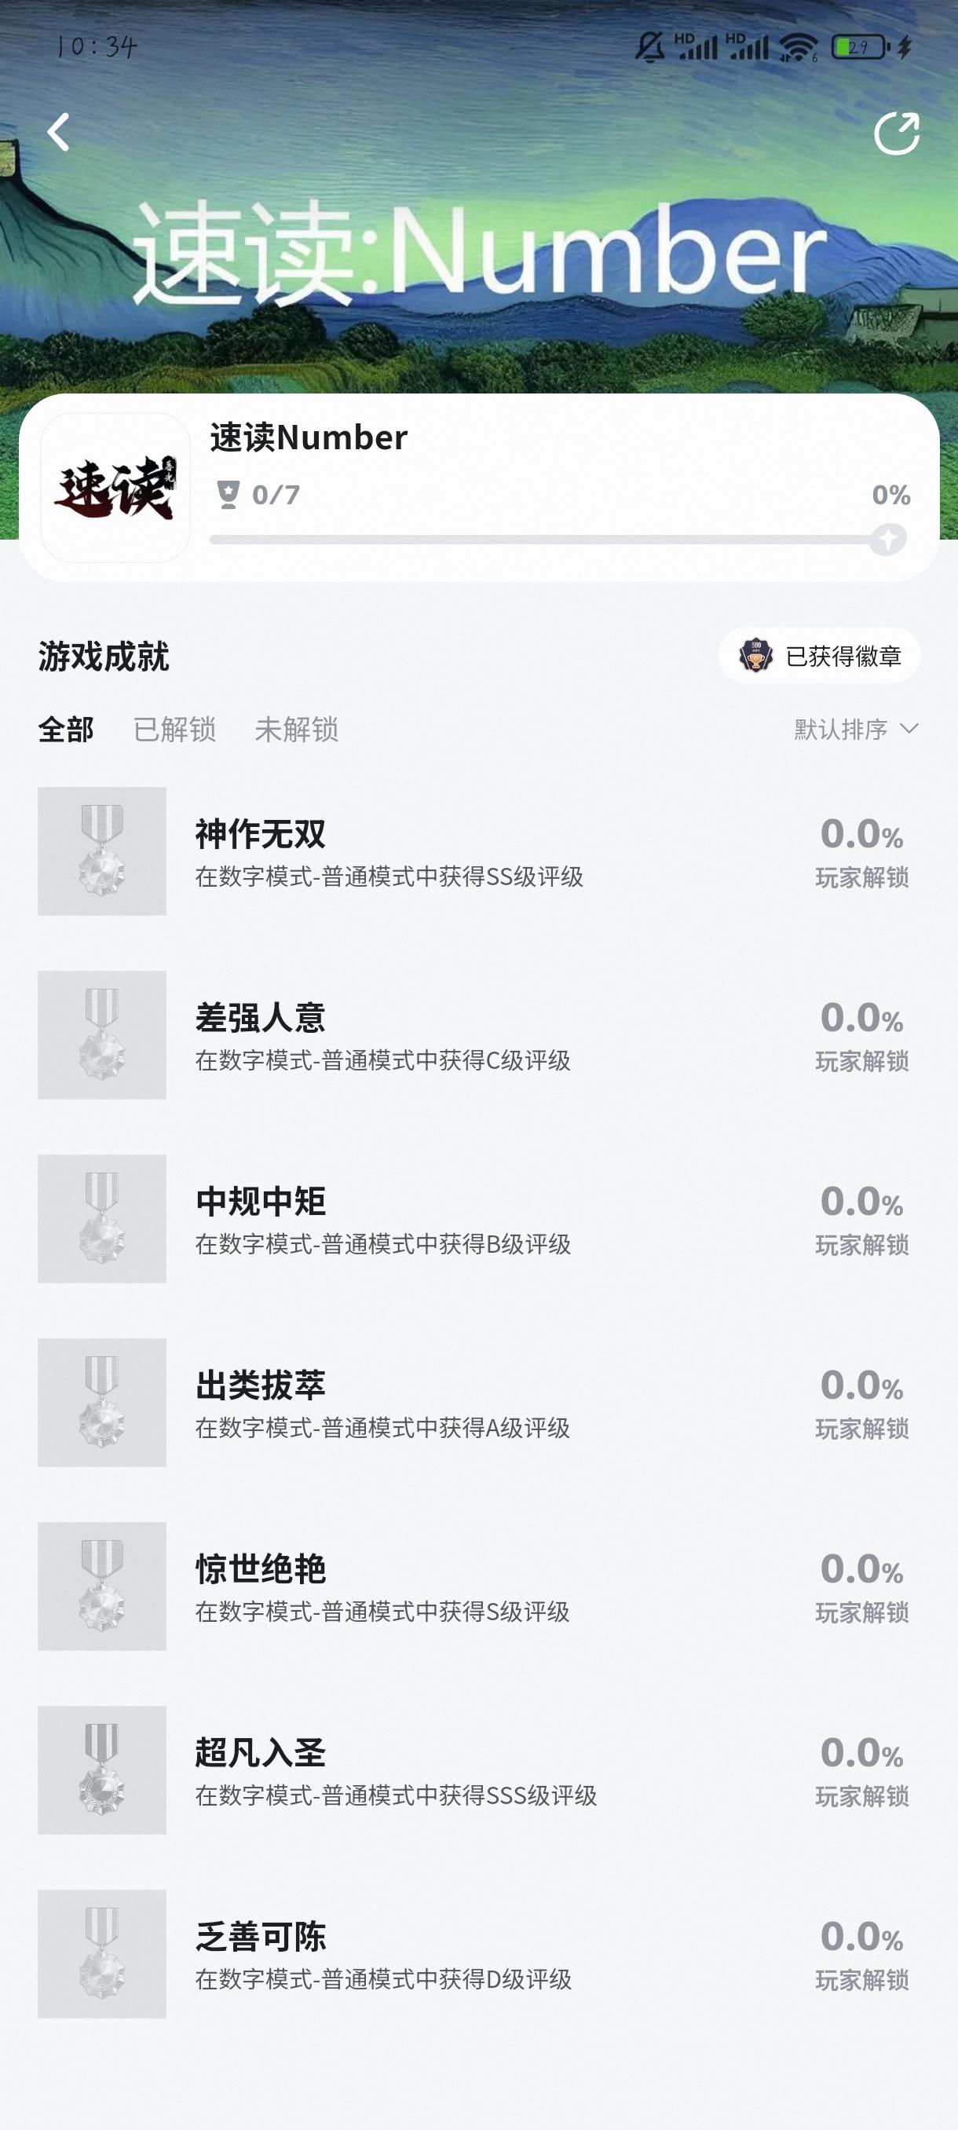Viewport: 958px width, 2130px height.
Task: Select the 全部 tab
Action: coord(66,730)
